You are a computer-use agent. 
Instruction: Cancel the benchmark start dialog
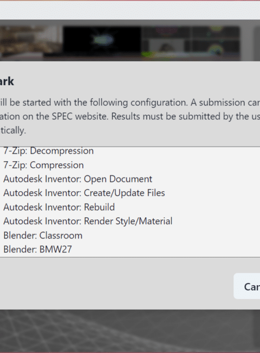tap(247, 286)
